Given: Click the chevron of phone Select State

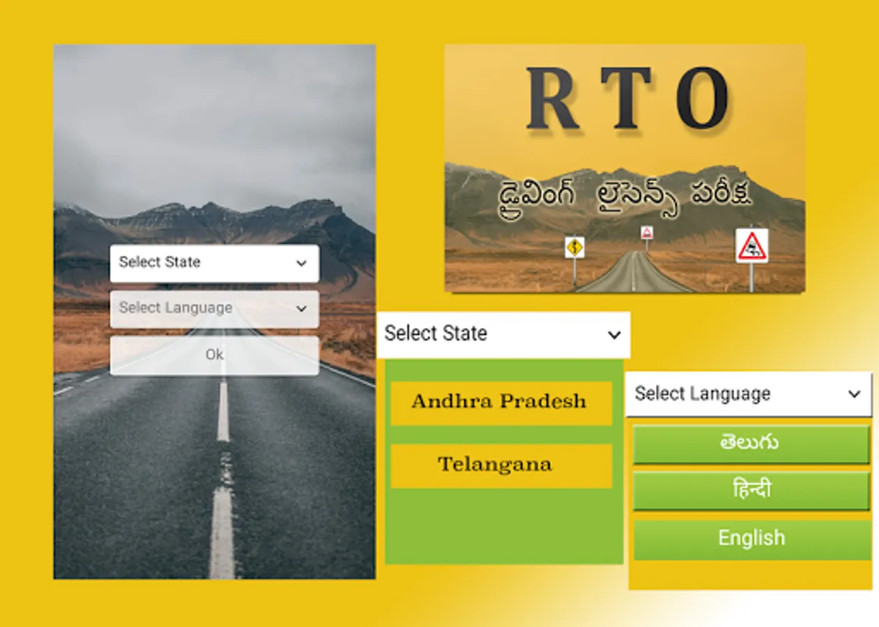Looking at the screenshot, I should point(302,263).
